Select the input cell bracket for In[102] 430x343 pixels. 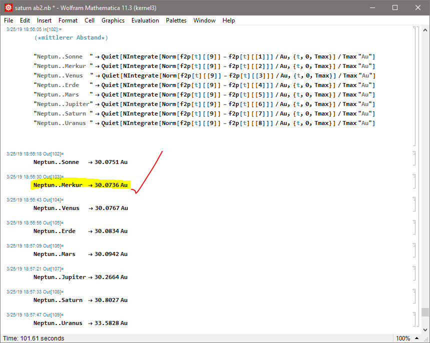point(414,85)
